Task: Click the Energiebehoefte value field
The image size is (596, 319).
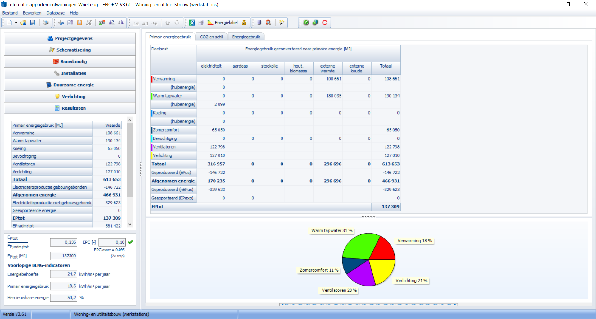Action: (x=63, y=274)
